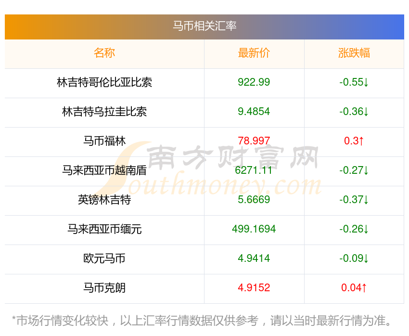Image resolution: width=409 pixels, height=336 pixels.
Task: Click the price 6271.11
Action: click(254, 170)
